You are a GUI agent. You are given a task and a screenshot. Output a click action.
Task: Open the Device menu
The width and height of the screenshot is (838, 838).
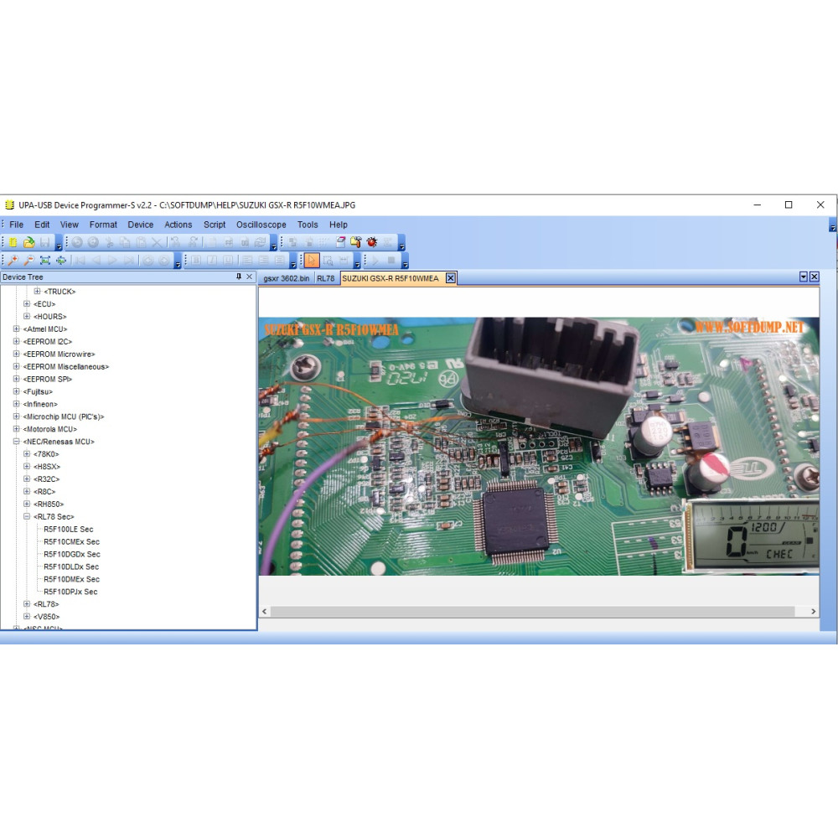[x=141, y=225]
